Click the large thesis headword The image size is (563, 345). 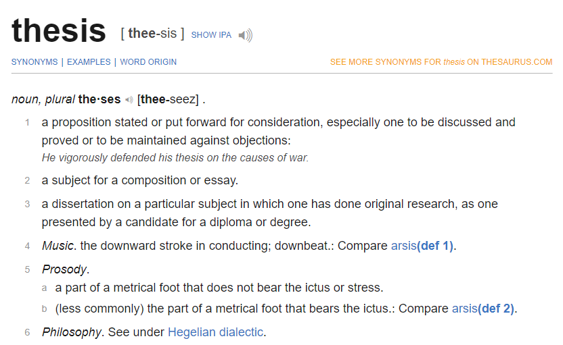coord(59,31)
